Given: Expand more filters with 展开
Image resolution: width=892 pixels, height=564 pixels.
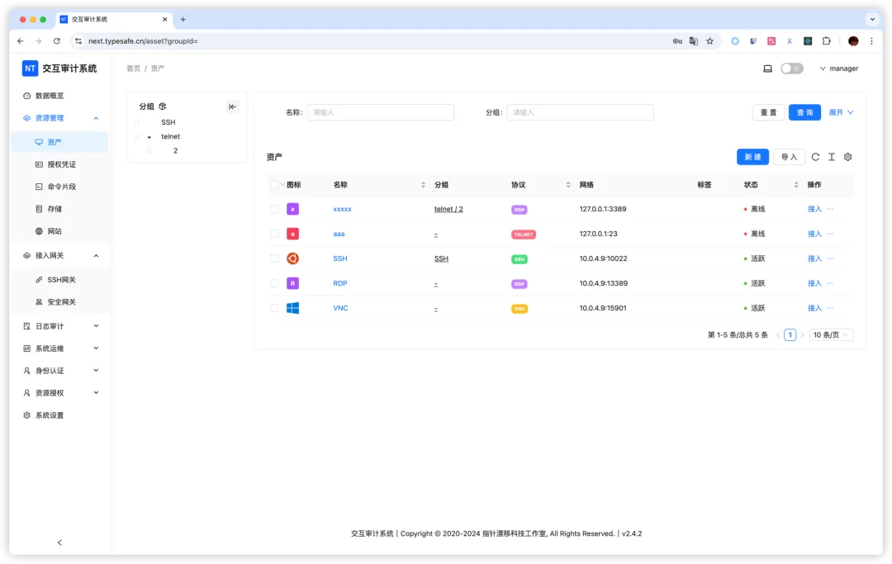Looking at the screenshot, I should (841, 112).
